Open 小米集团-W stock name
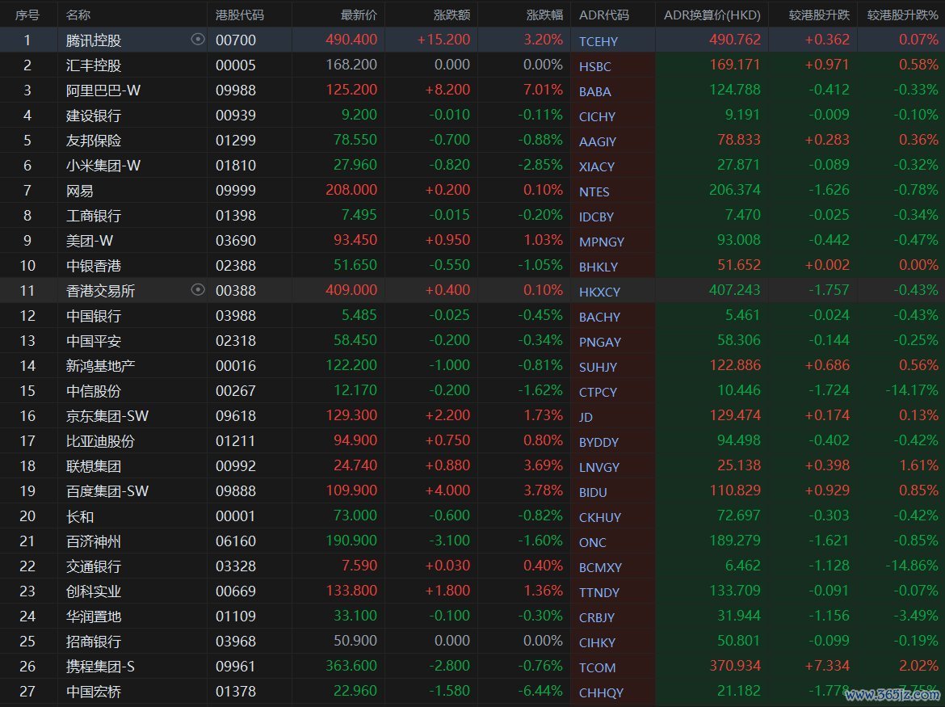 coord(103,165)
